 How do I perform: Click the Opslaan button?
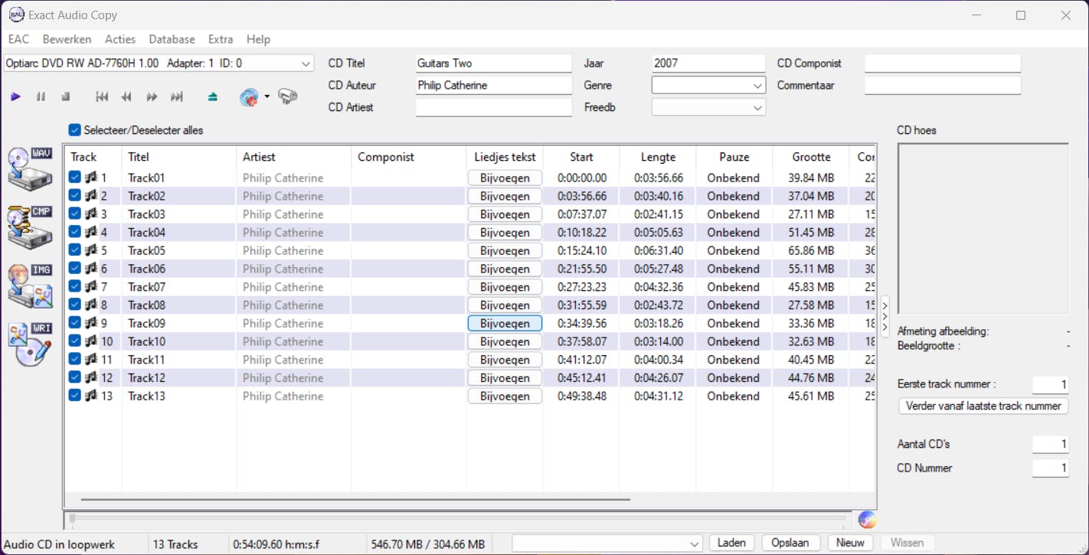coord(790,543)
